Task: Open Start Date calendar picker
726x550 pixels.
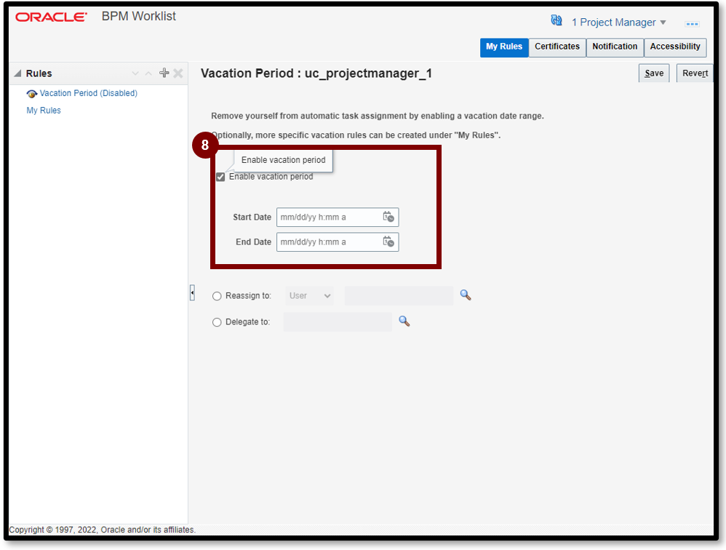Action: (x=388, y=217)
